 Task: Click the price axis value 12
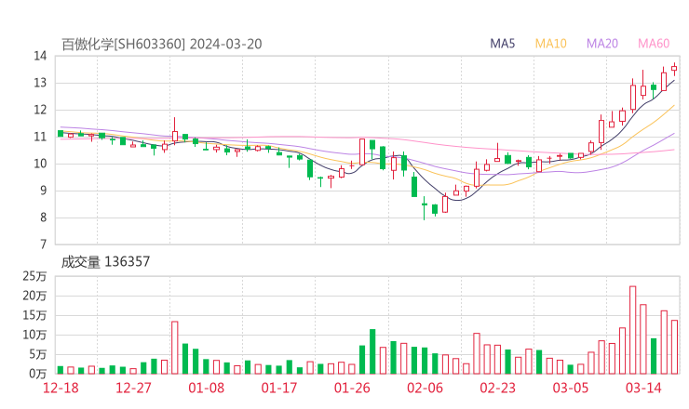click(40, 110)
